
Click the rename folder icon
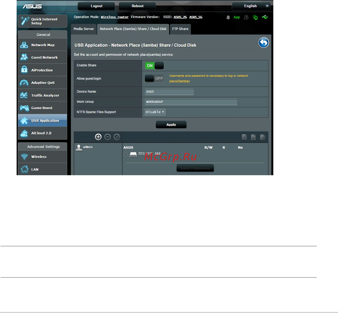[263, 137]
